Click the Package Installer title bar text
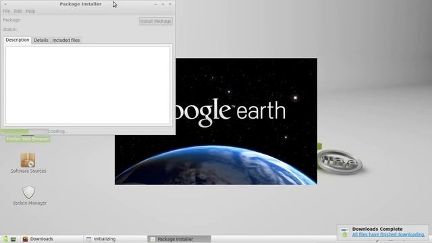Image resolution: width=432 pixels, height=243 pixels. pyautogui.click(x=80, y=4)
